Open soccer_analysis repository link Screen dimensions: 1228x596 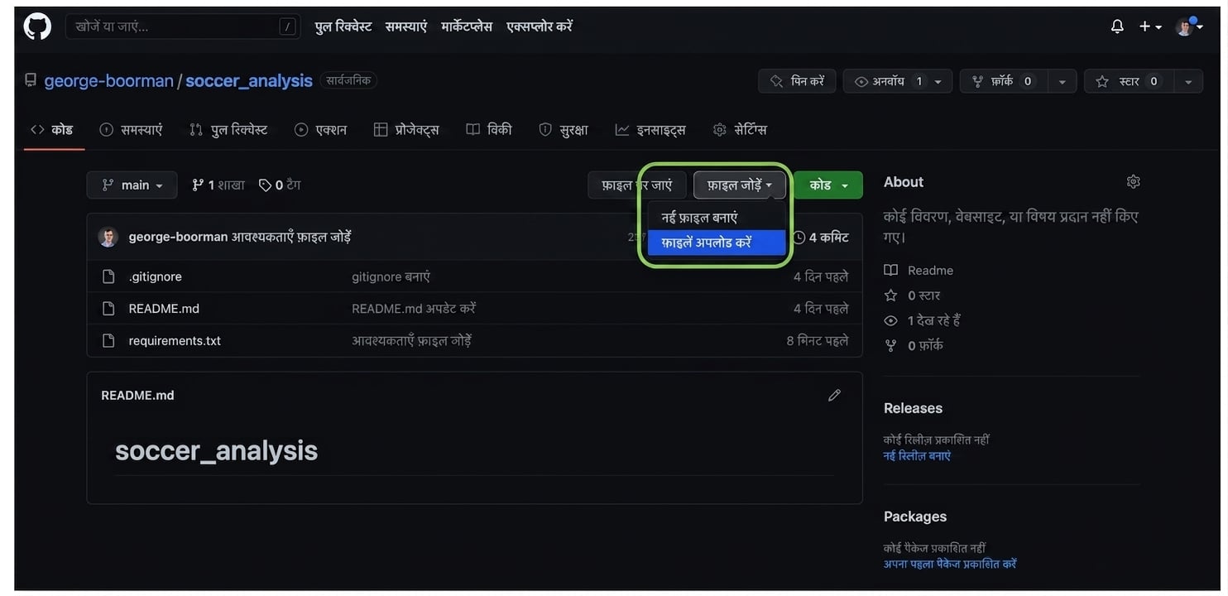[249, 80]
